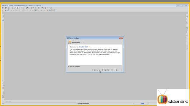Screen dimensions: 190x106
Task: Click the Redo toolbar icon
Action: point(14,11)
